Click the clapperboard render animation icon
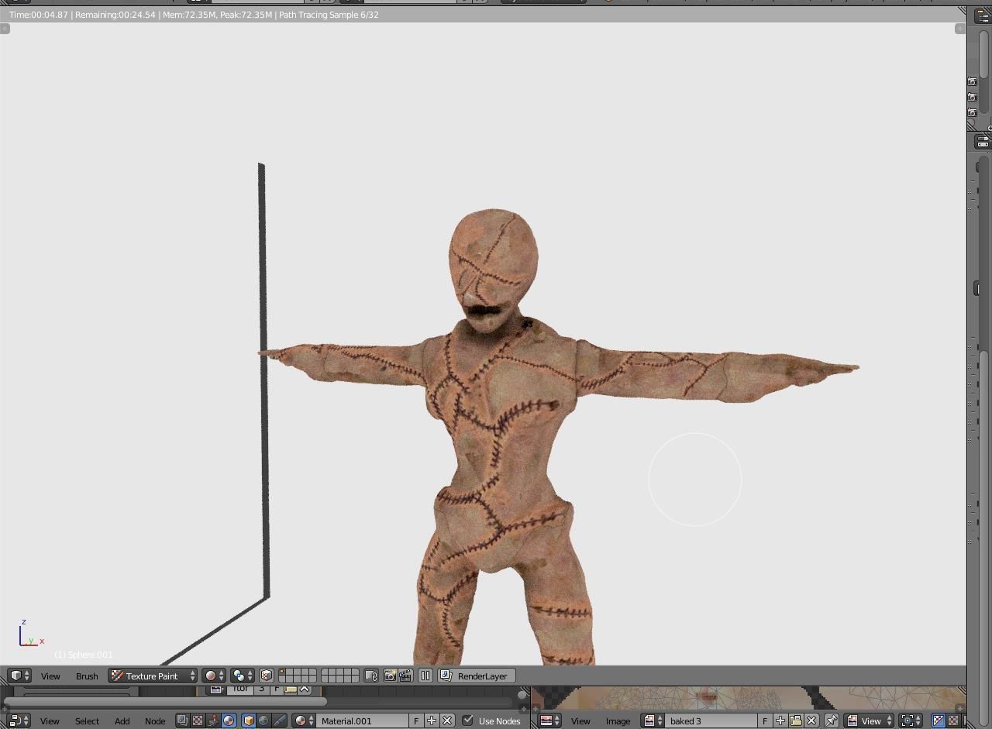The width and height of the screenshot is (992, 729). [x=404, y=676]
